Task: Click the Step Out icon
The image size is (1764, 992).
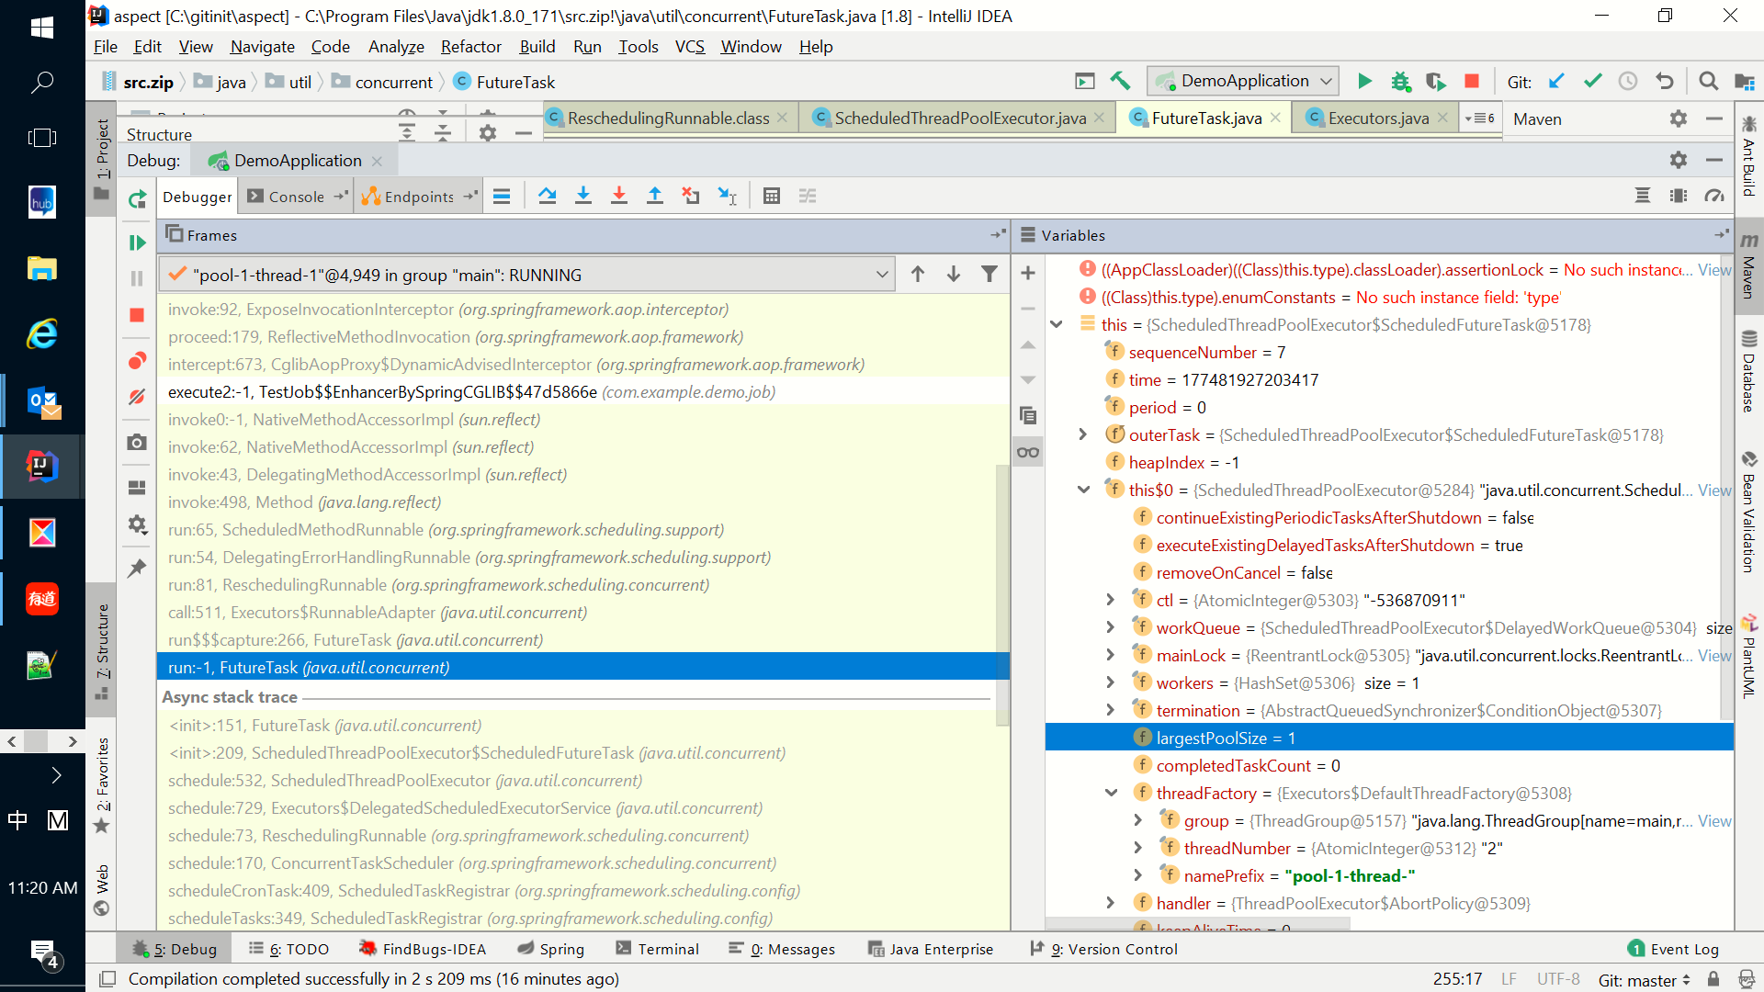Action: click(655, 196)
